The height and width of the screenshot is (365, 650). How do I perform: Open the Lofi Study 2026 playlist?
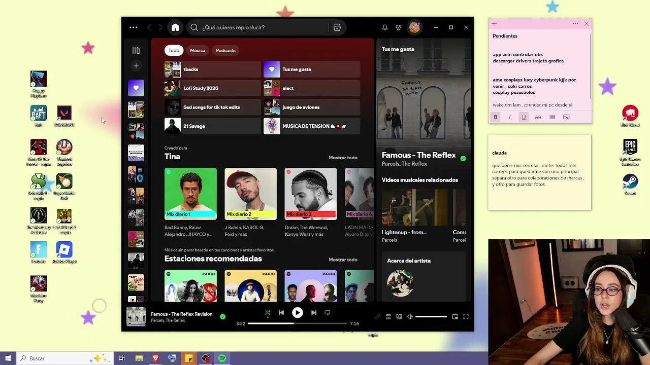(212, 88)
